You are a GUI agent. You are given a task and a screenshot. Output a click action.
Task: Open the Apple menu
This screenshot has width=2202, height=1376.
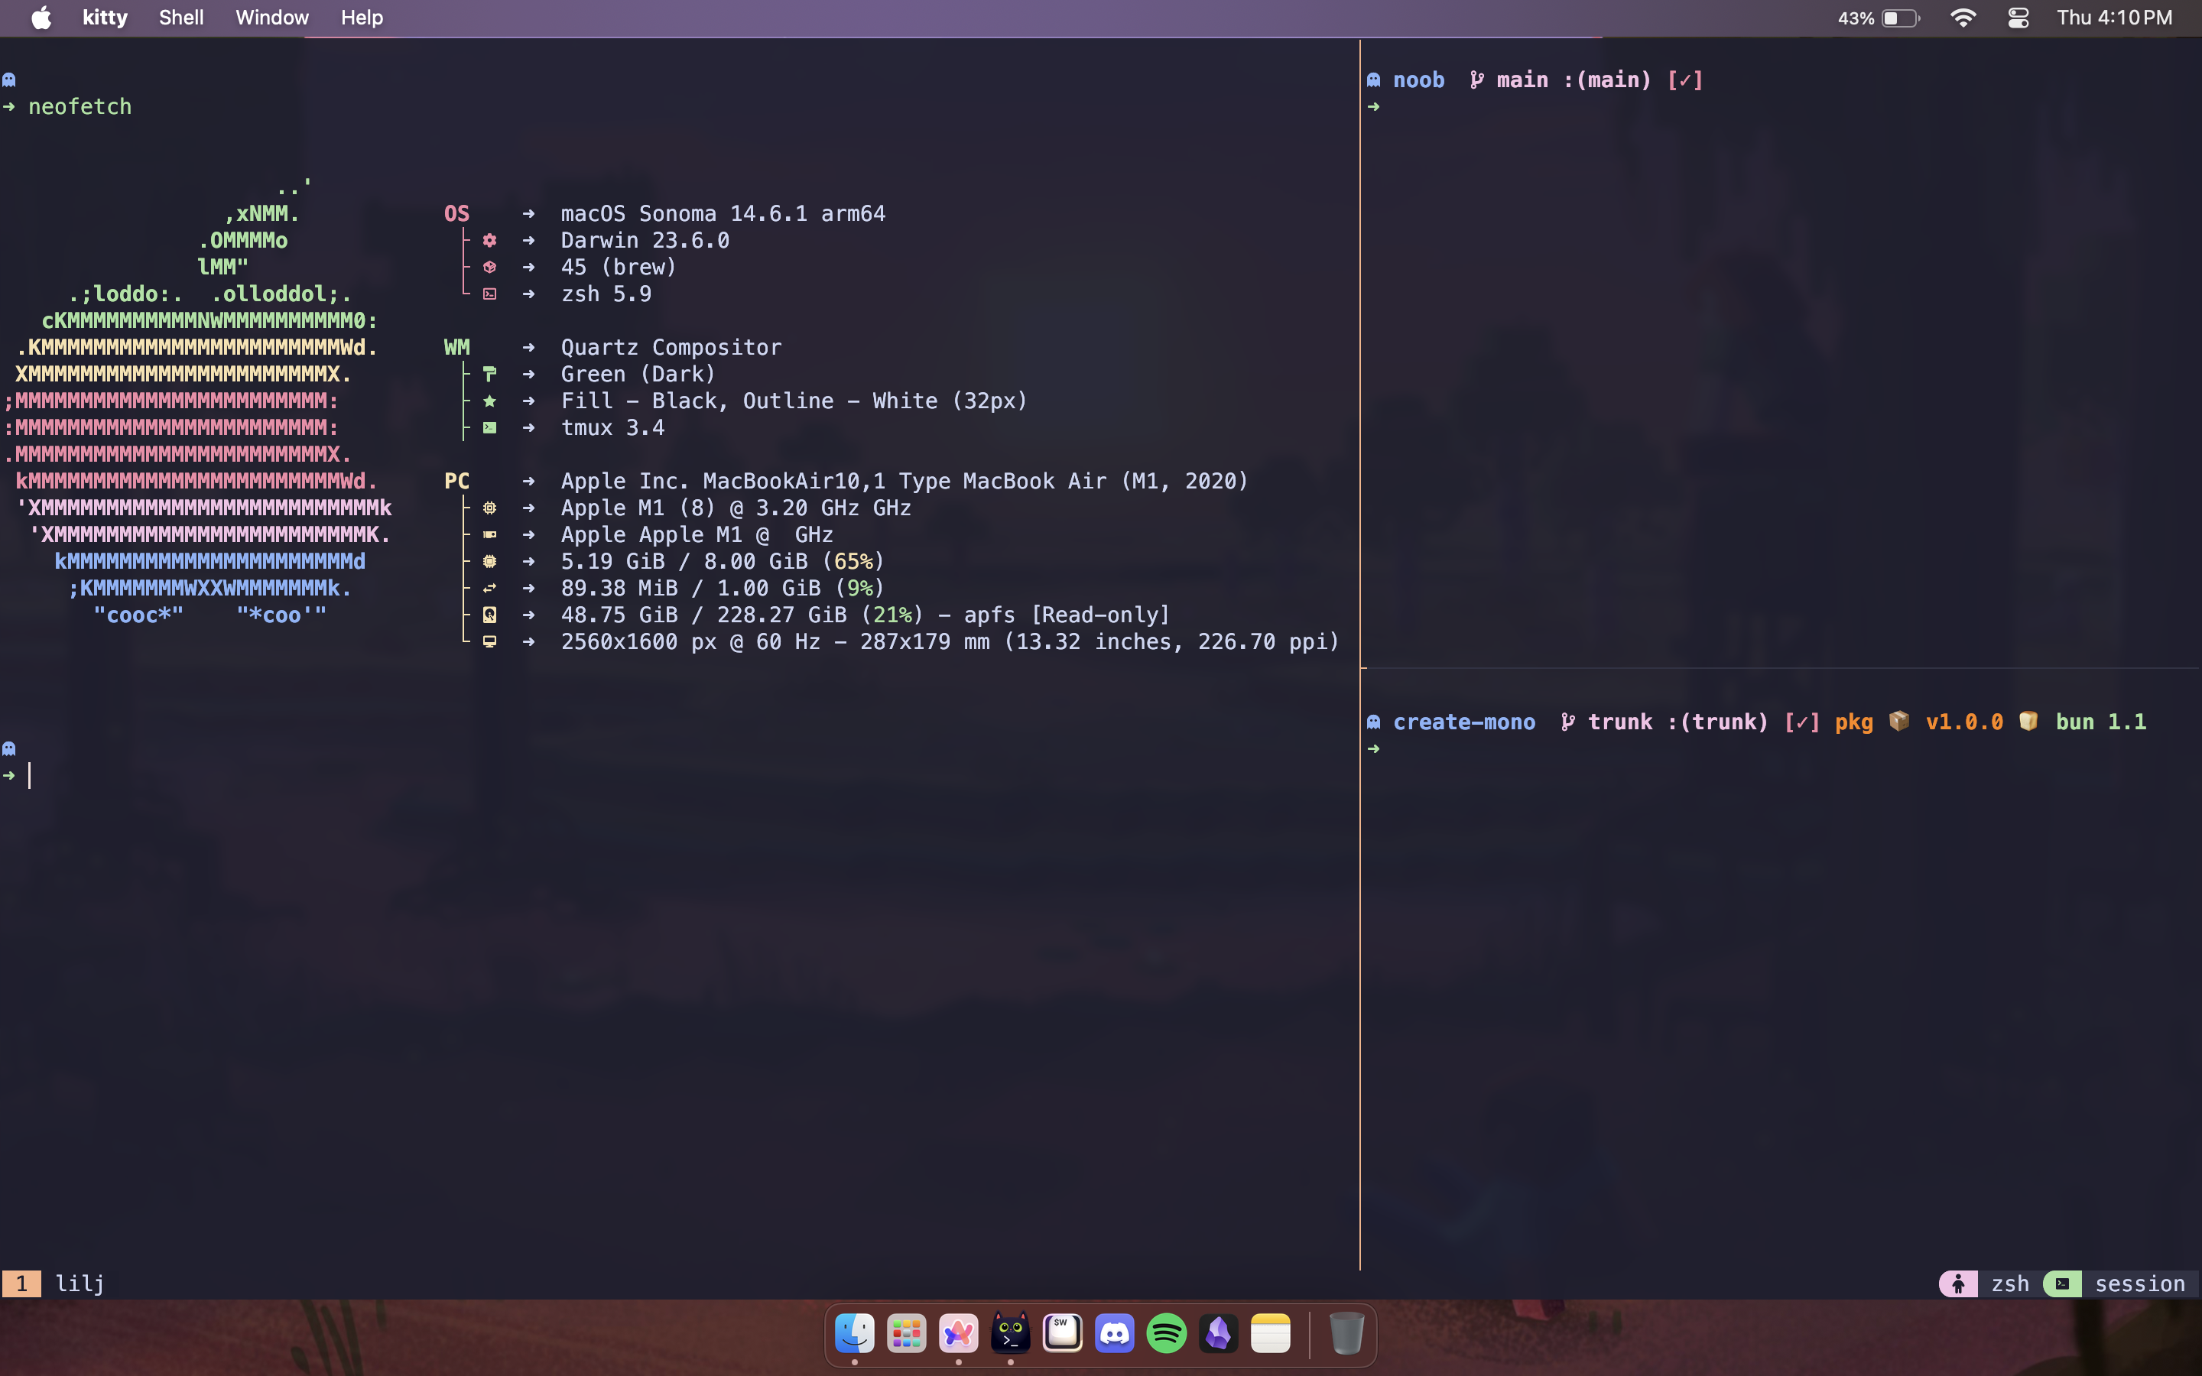point(41,18)
